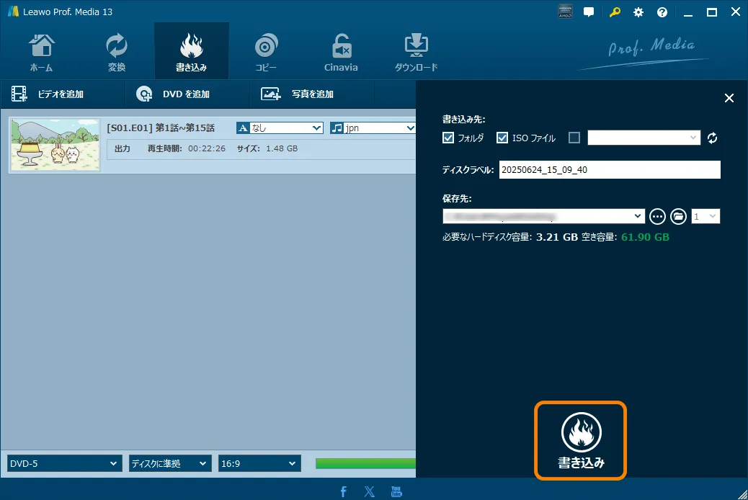The image size is (748, 500).
Task: Open the コピー (Copy) tab
Action: tap(266, 53)
